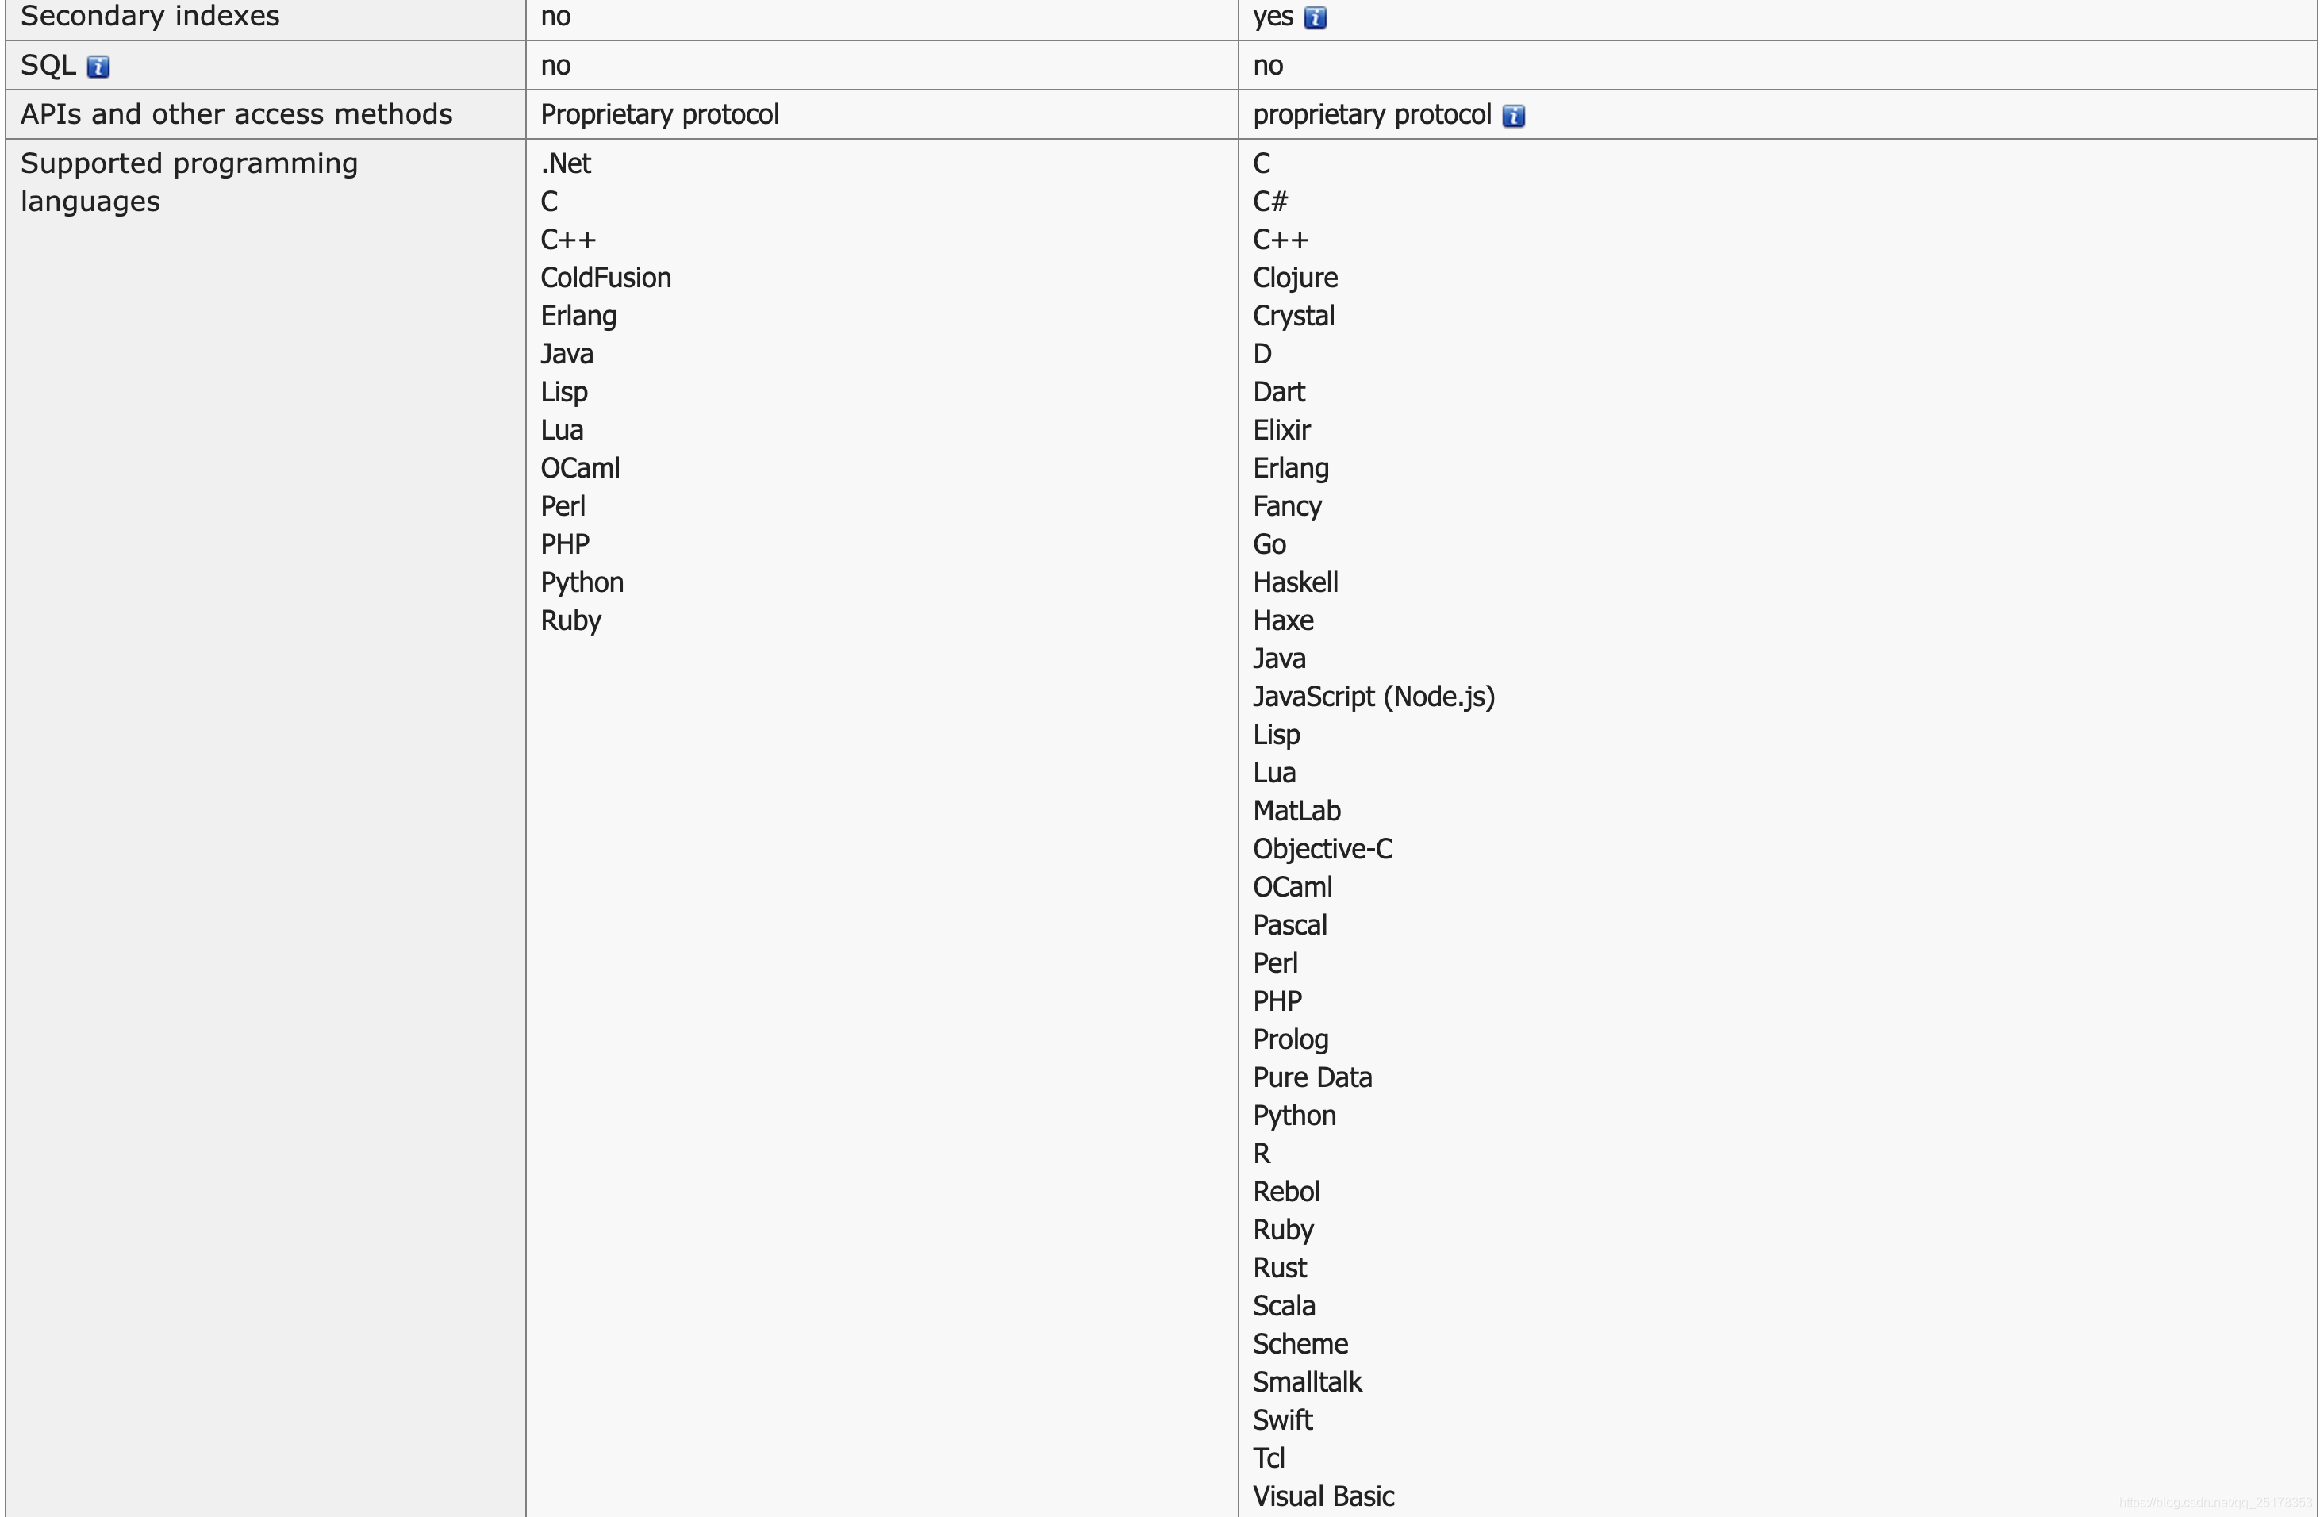The height and width of the screenshot is (1517, 2320).
Task: Click 'Haskell' in the right column
Action: click(1296, 582)
